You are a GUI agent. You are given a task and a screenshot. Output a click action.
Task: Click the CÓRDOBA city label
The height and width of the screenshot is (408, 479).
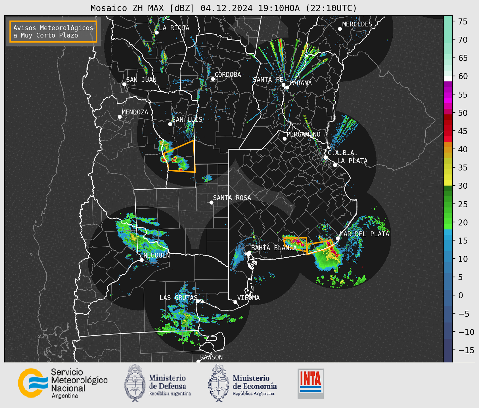pos(228,75)
